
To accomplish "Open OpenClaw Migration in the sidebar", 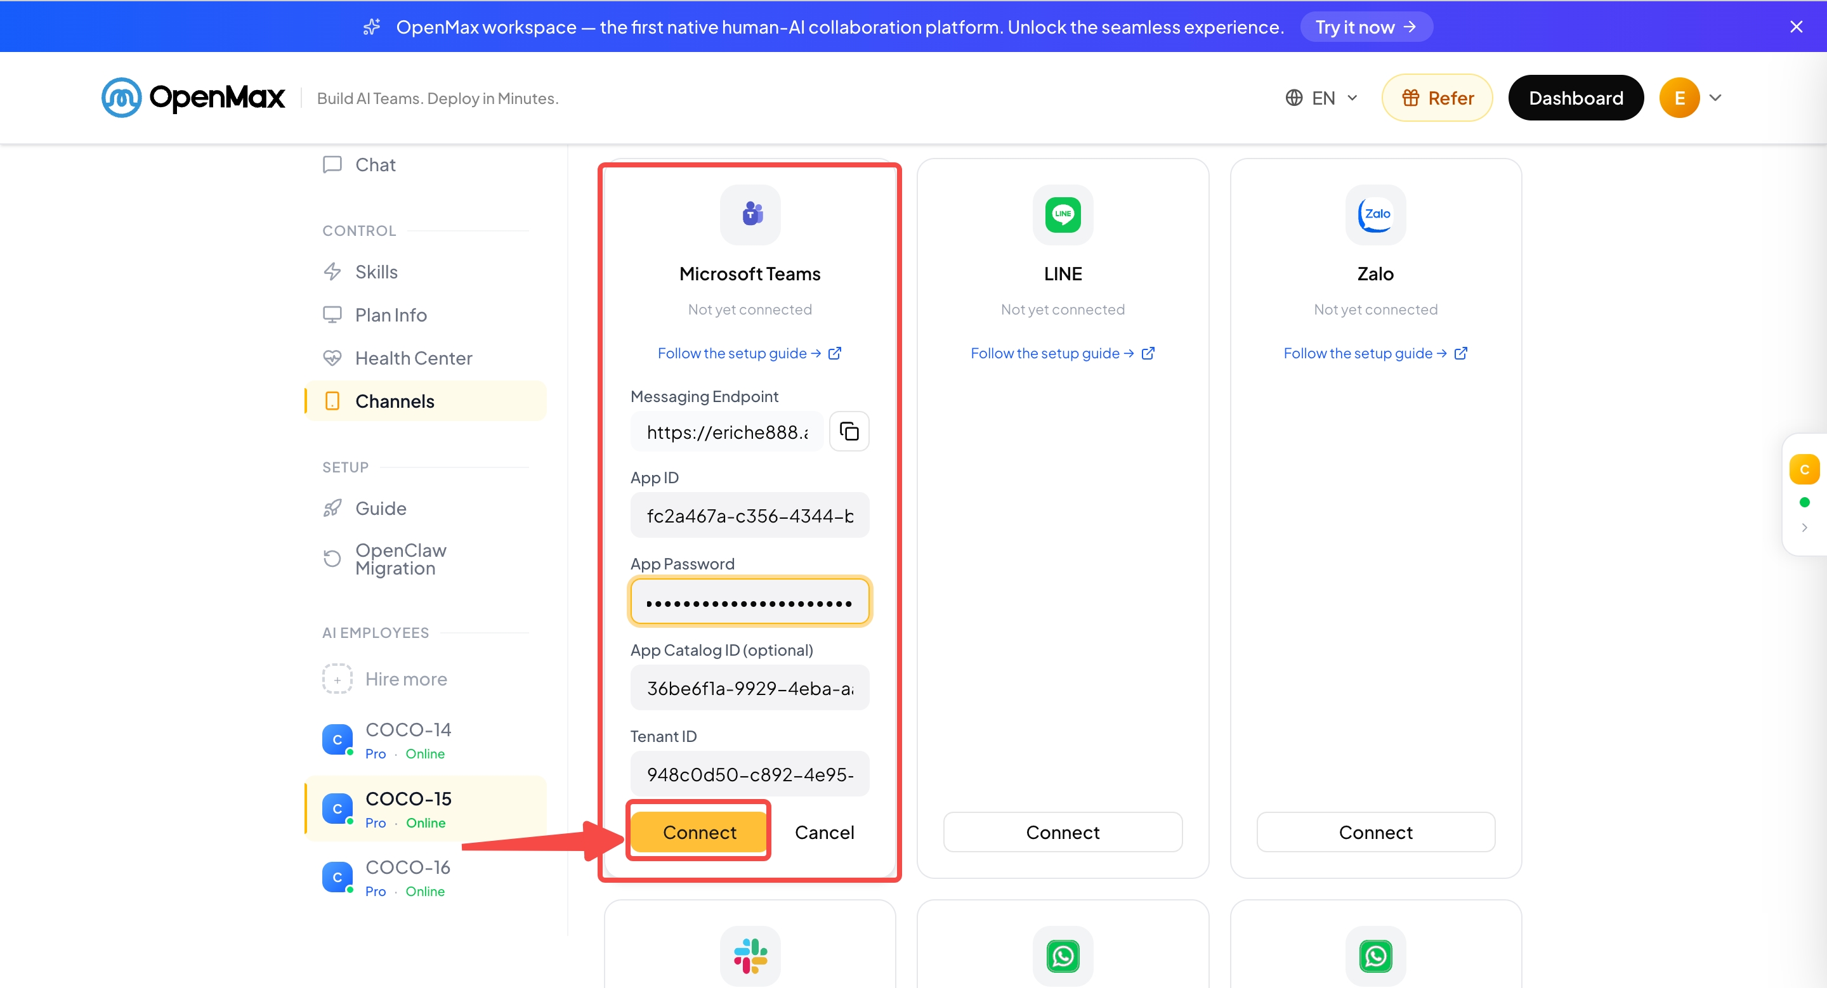I will tap(426, 559).
